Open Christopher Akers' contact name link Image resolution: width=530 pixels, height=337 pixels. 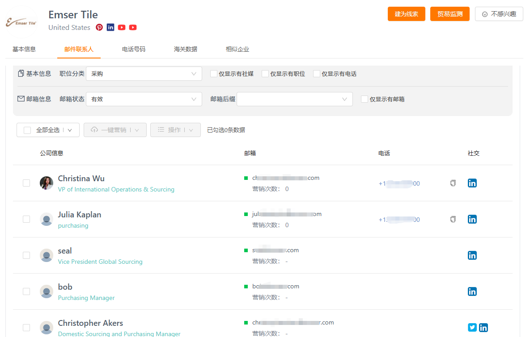[x=90, y=323]
